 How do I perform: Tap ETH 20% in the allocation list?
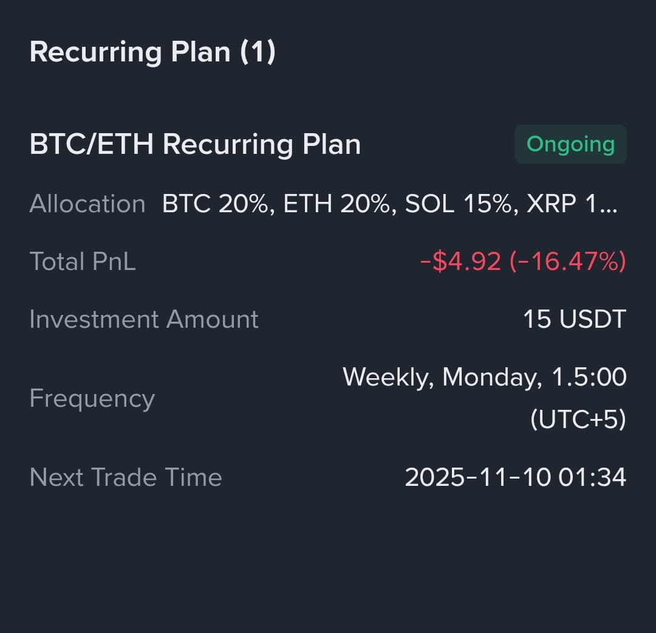[337, 204]
